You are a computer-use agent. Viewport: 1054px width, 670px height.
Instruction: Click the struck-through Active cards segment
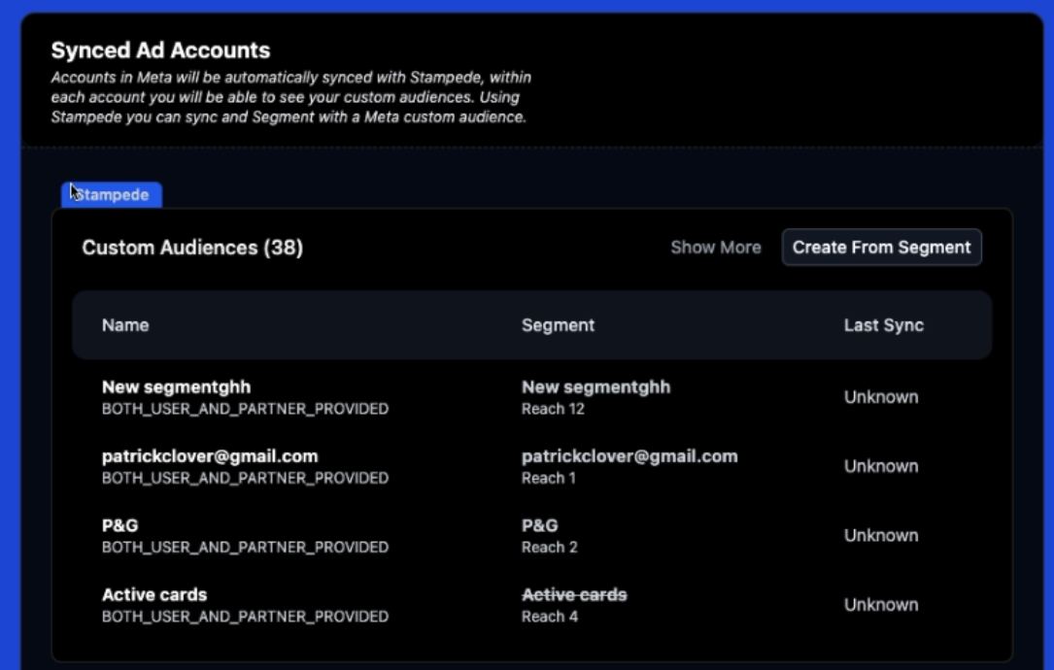[574, 594]
